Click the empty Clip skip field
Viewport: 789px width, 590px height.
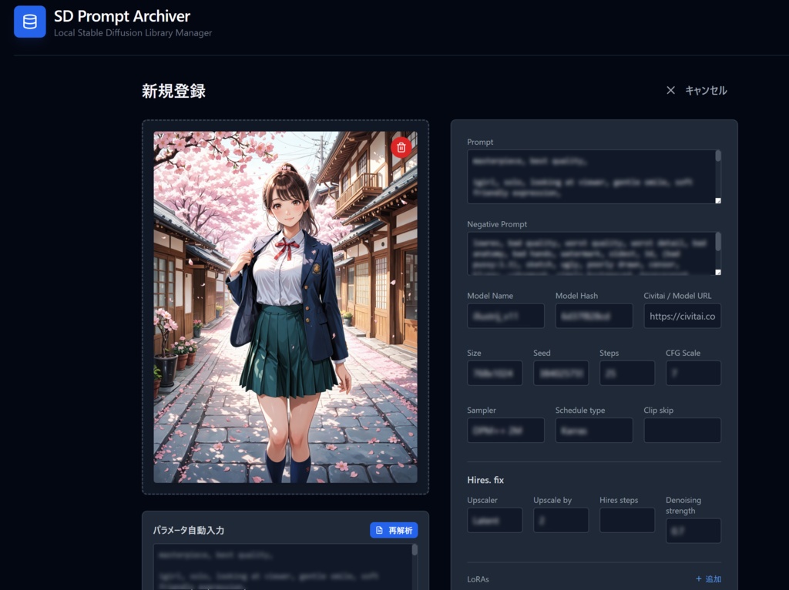point(682,431)
